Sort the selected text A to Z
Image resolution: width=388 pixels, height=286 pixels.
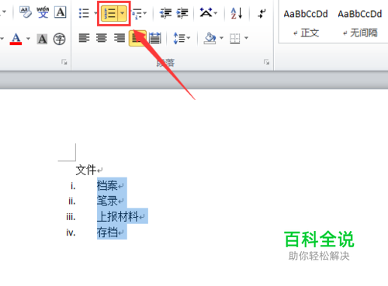(x=237, y=13)
